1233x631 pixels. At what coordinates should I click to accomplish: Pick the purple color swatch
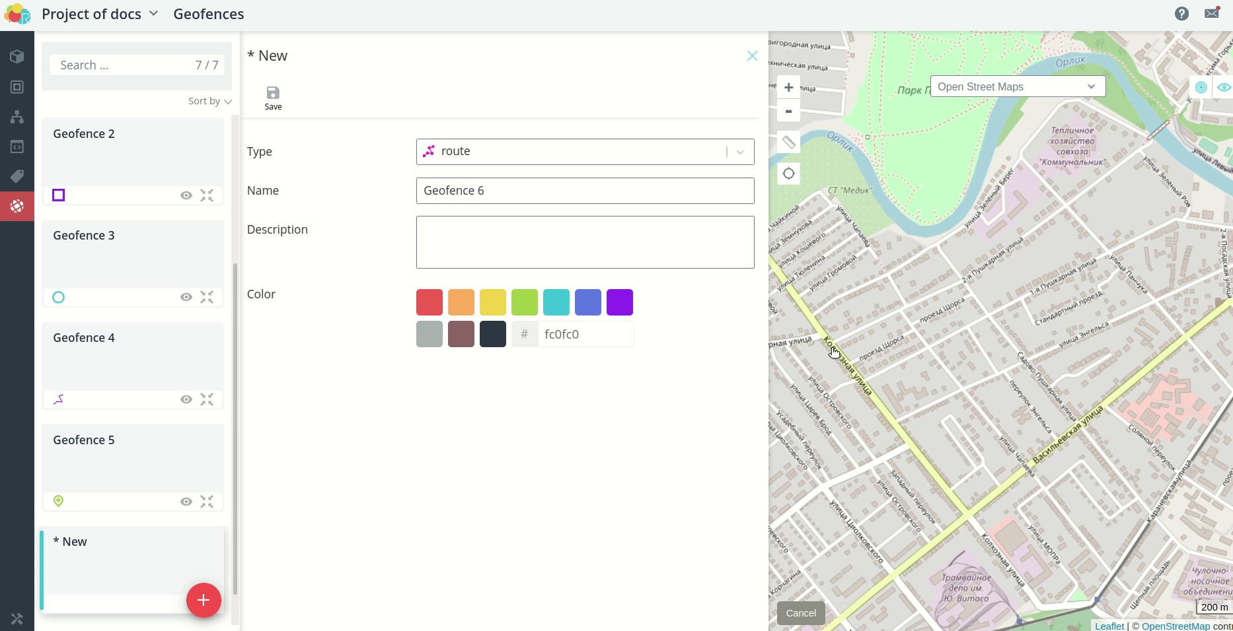619,302
